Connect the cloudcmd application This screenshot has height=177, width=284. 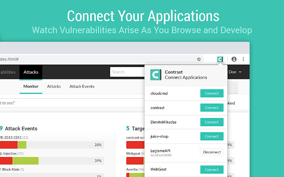[x=212, y=93]
